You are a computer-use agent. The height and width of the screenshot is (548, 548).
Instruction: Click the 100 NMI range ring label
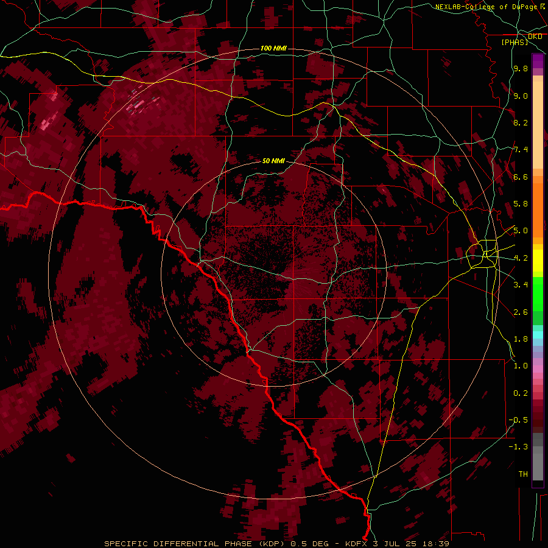pyautogui.click(x=273, y=48)
